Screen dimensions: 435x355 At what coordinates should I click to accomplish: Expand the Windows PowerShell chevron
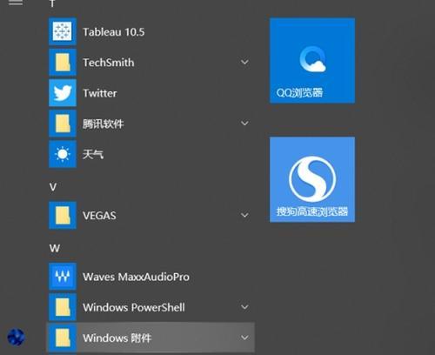point(244,307)
